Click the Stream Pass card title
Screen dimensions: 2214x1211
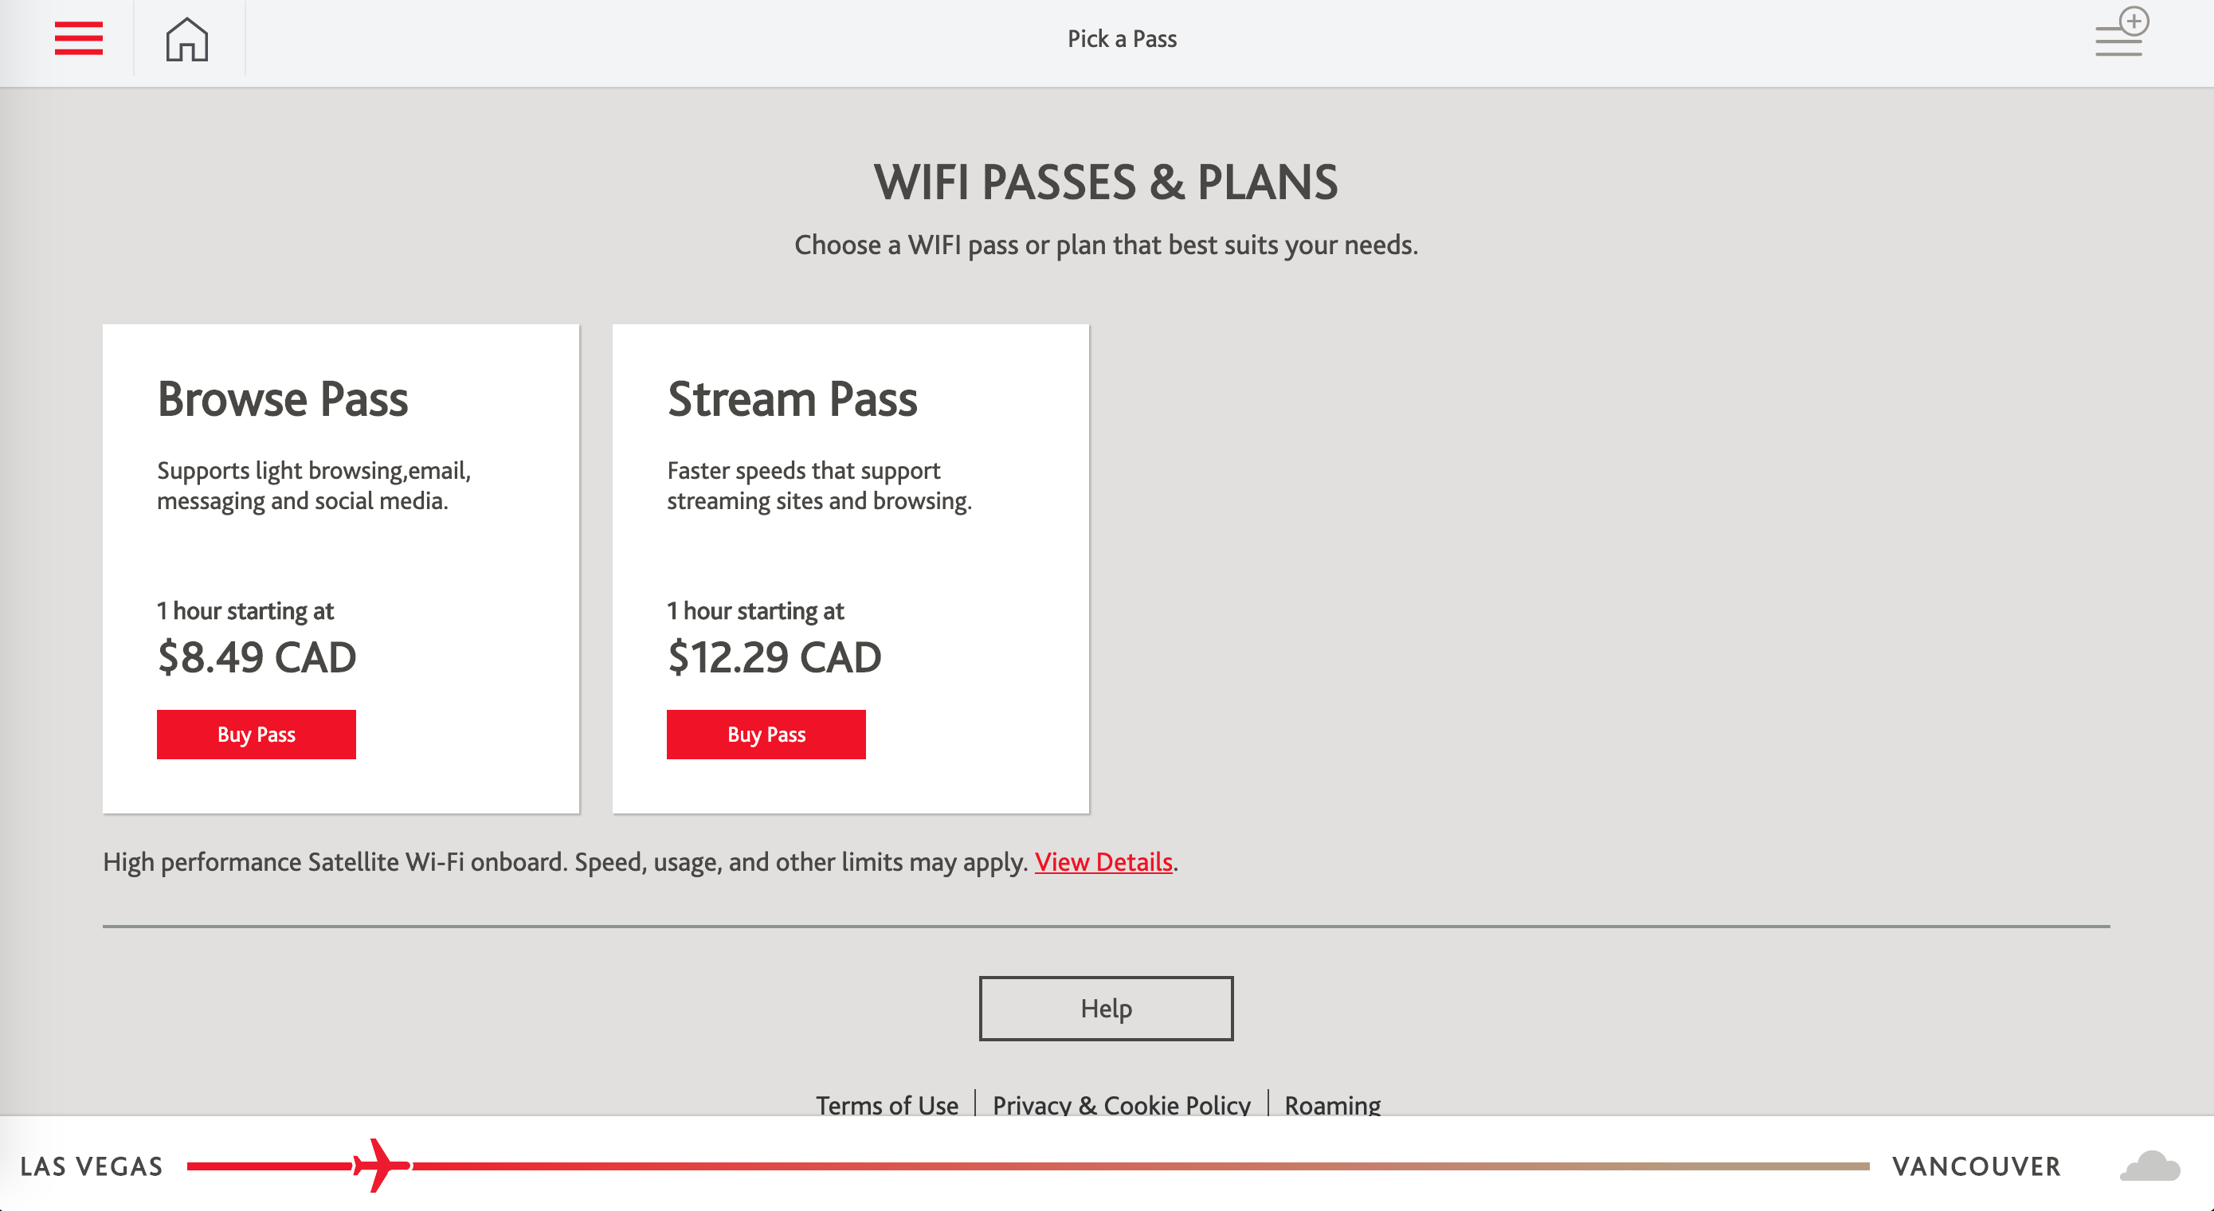pyautogui.click(x=792, y=400)
